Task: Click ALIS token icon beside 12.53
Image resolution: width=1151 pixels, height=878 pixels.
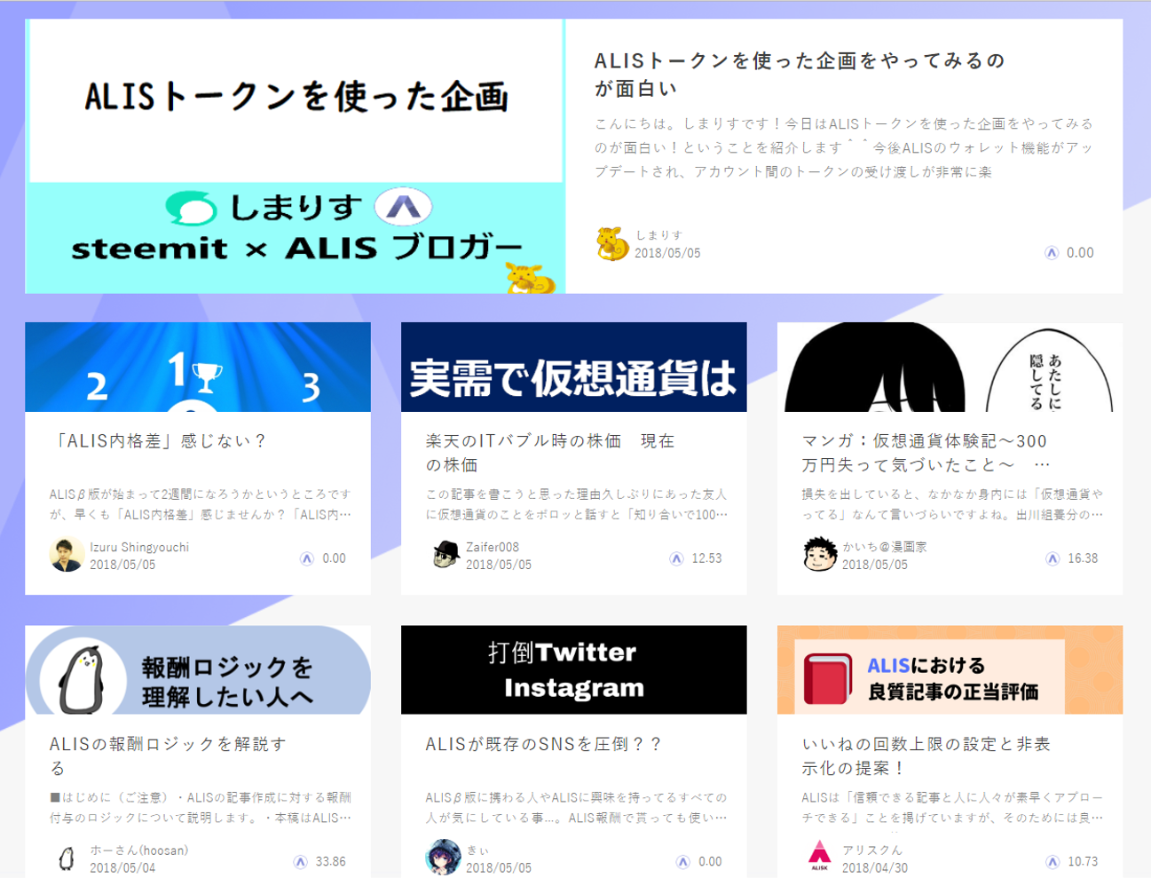Action: (x=677, y=558)
